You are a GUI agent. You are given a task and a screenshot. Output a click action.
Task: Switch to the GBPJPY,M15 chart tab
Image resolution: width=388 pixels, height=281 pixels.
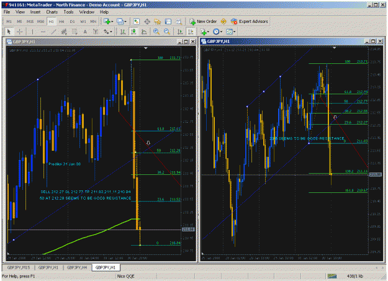18,267
